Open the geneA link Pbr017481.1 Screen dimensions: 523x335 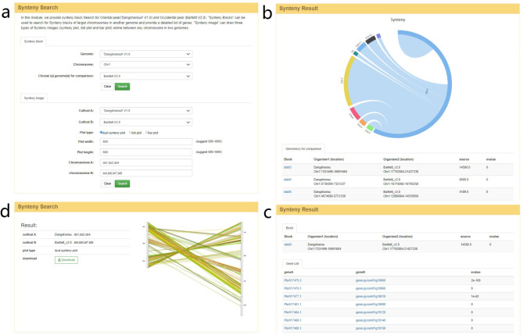point(292,305)
